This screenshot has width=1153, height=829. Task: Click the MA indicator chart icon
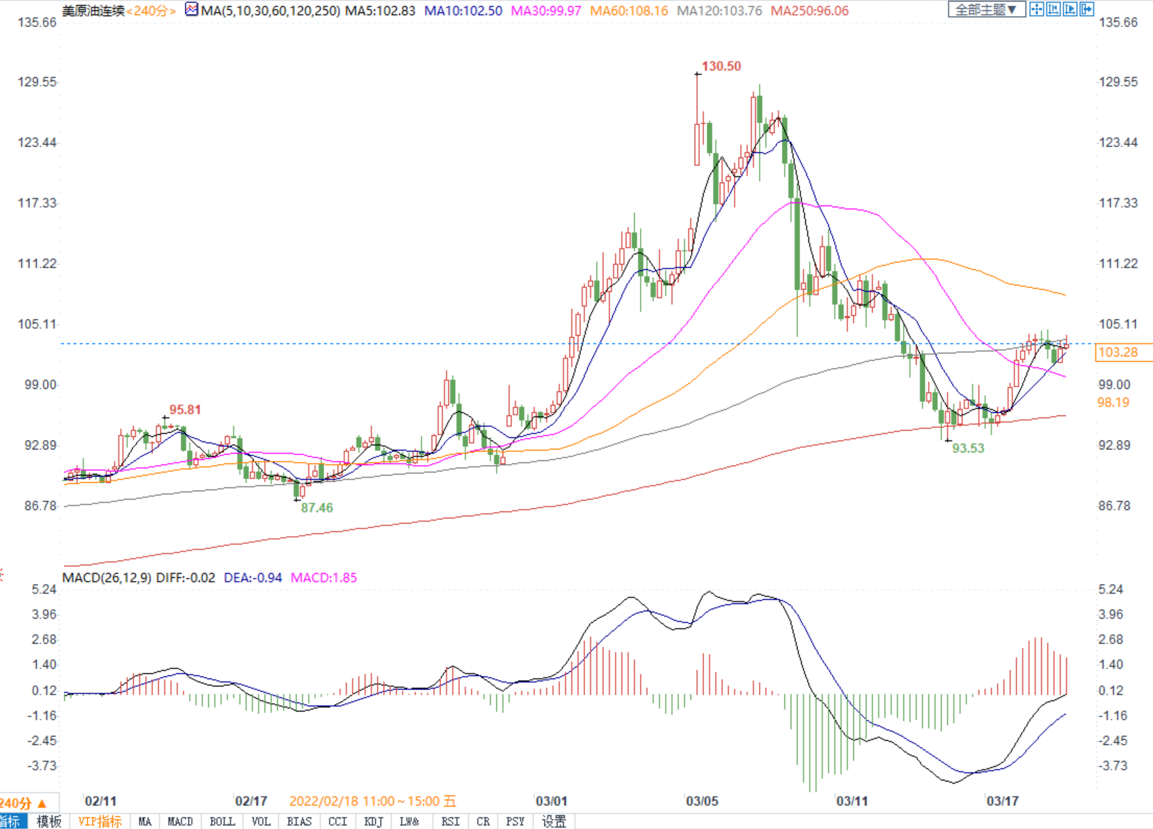pos(191,10)
